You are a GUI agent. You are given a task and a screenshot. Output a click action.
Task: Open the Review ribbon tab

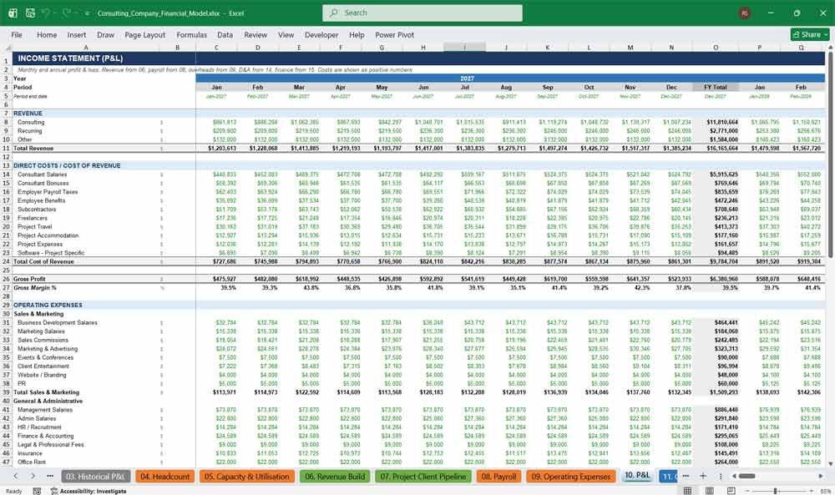(256, 34)
